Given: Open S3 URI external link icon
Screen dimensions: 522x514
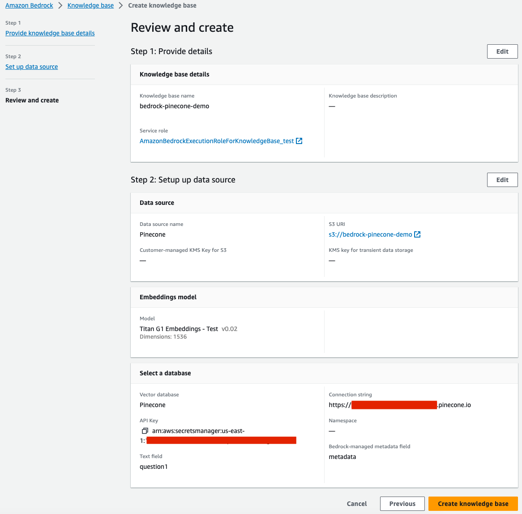Looking at the screenshot, I should 417,234.
